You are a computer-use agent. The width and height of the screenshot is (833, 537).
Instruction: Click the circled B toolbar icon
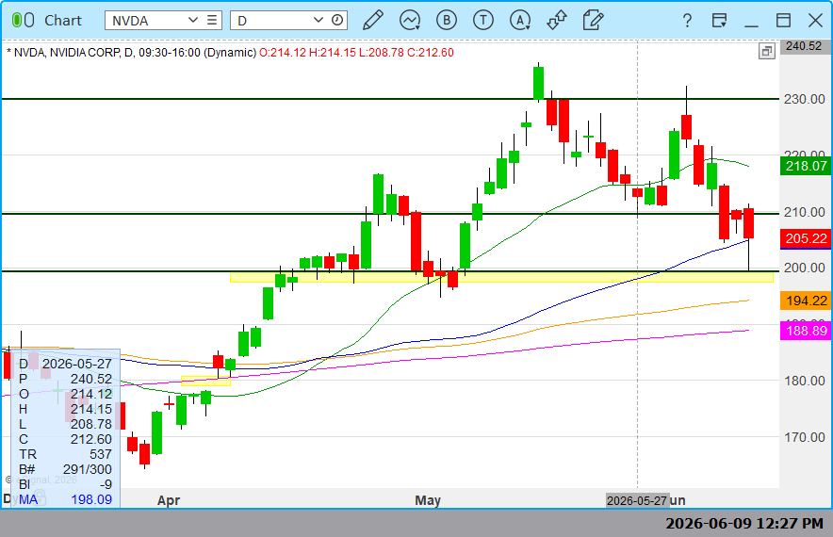coord(447,20)
